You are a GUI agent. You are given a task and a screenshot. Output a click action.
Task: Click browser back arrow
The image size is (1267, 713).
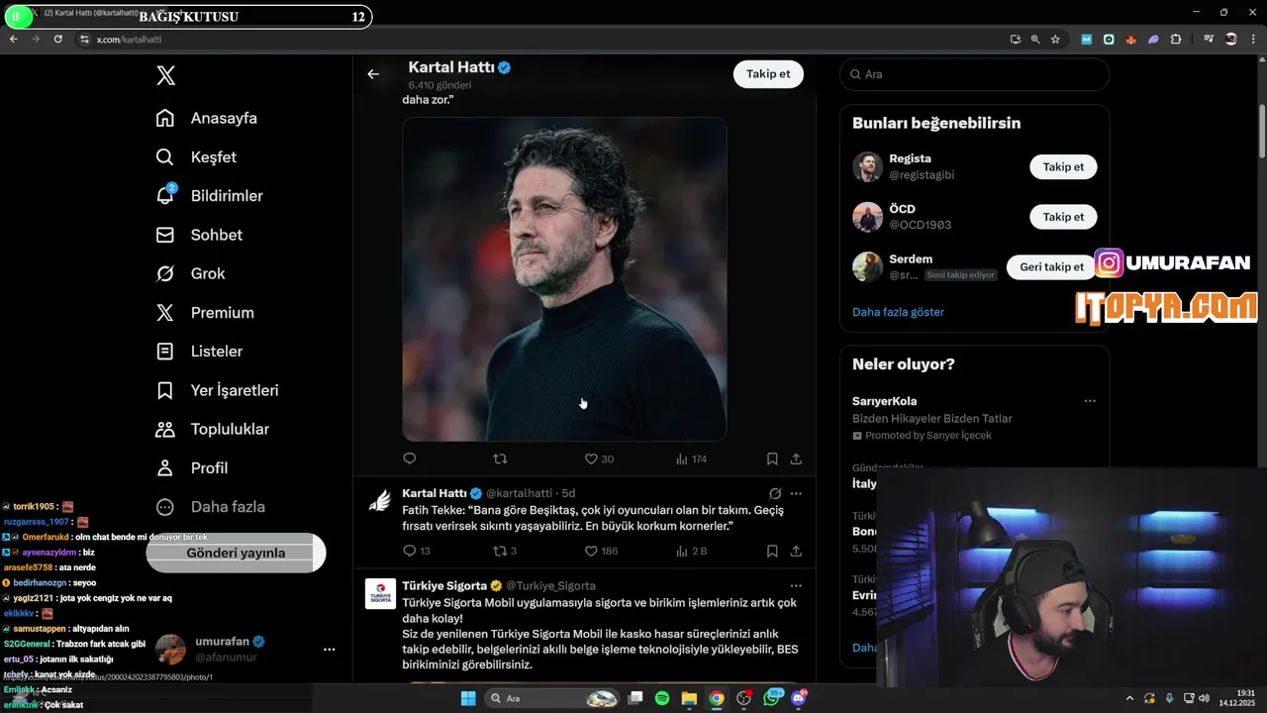13,39
